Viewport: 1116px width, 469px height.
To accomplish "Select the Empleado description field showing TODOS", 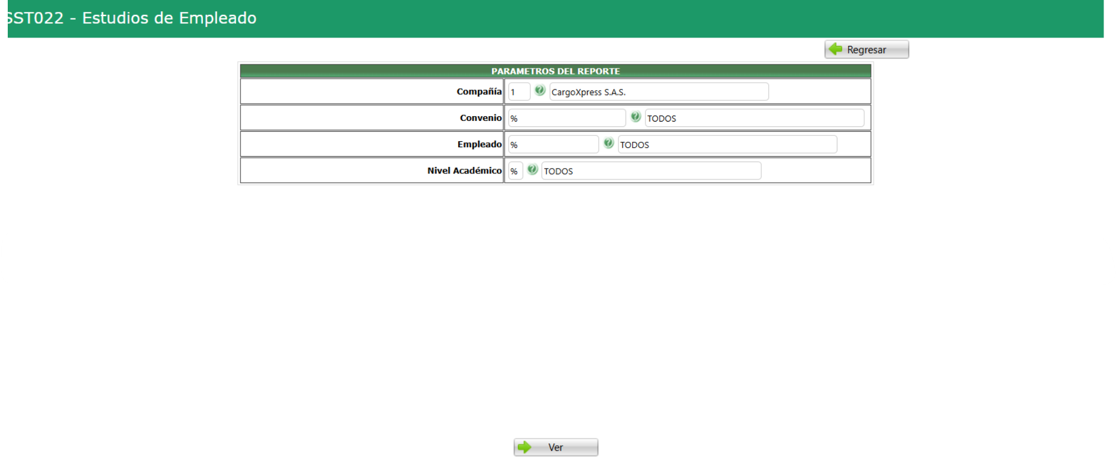I will click(727, 144).
